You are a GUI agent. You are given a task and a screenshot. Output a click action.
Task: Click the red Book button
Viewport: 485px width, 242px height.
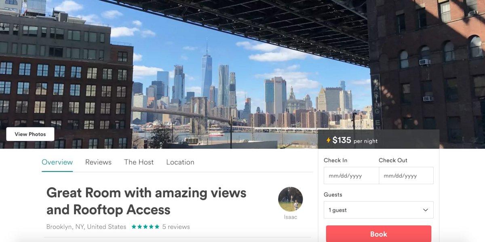[x=379, y=234]
